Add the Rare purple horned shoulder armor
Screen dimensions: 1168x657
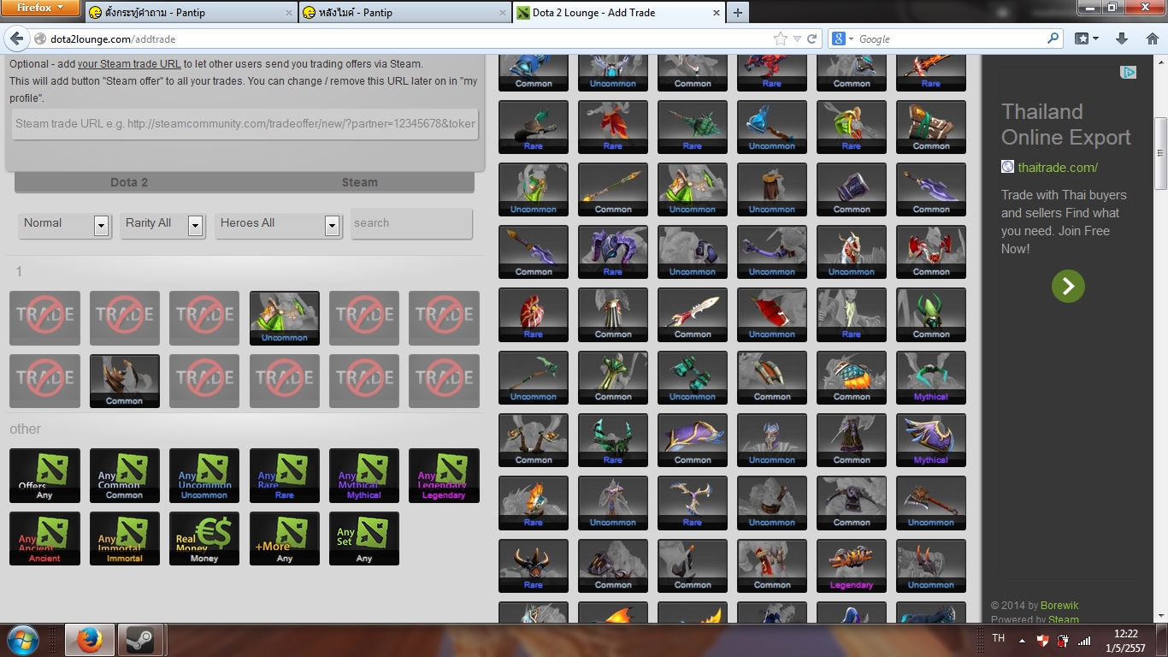pyautogui.click(x=613, y=252)
